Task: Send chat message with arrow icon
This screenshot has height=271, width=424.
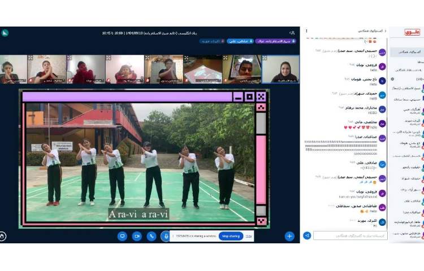Action: (x=308, y=235)
